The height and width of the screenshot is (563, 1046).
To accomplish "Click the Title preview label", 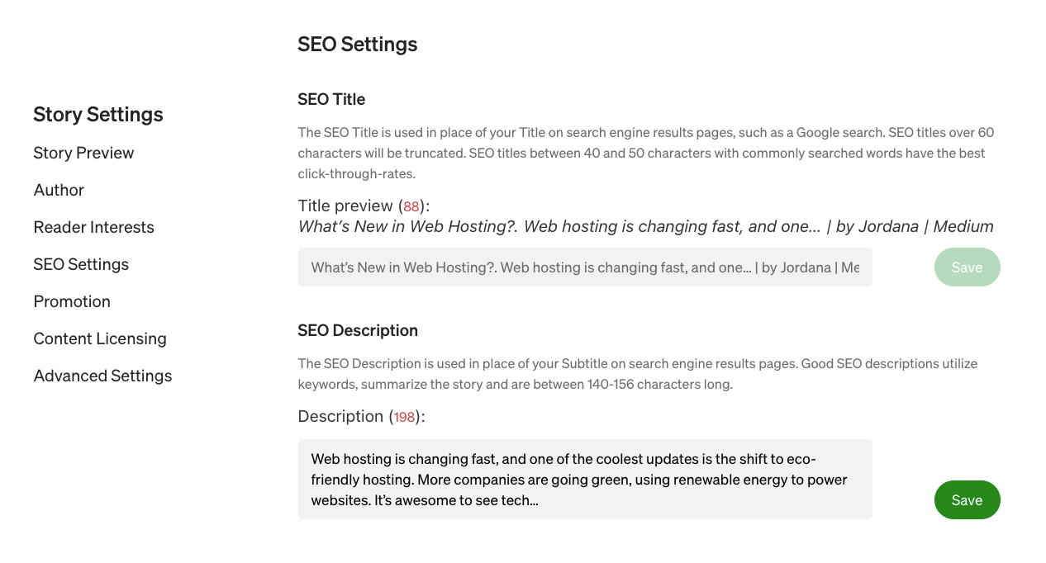I will 345,206.
